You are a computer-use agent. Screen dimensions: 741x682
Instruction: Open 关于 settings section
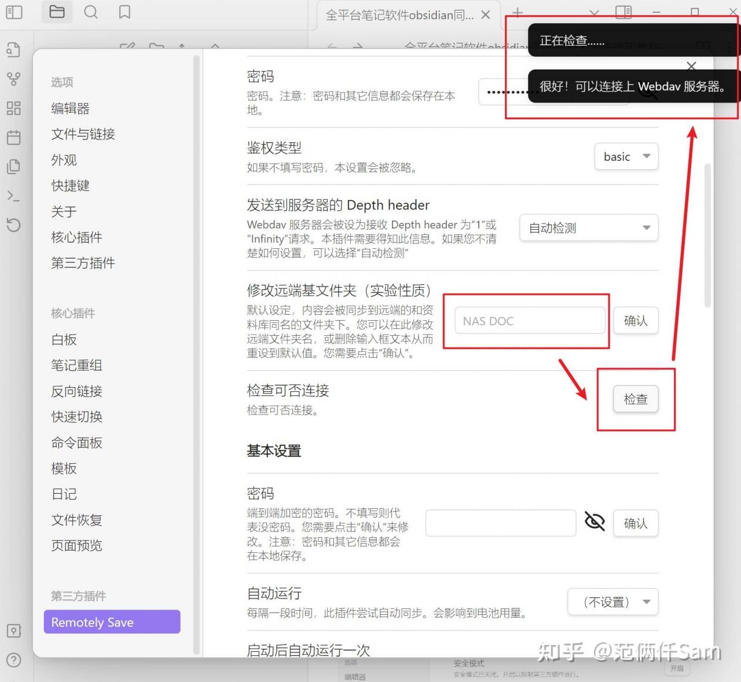[x=64, y=211]
